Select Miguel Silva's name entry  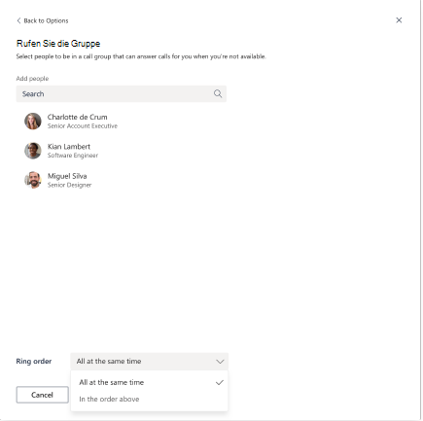tap(67, 176)
